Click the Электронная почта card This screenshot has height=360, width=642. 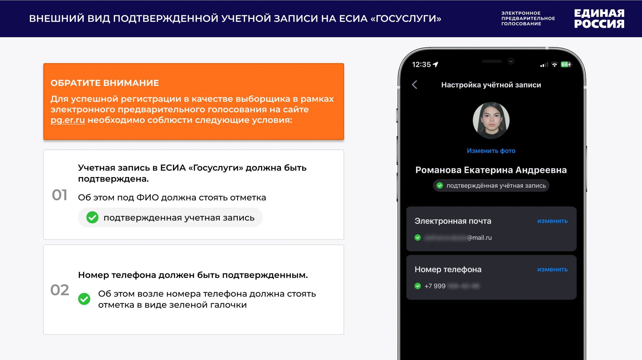[x=491, y=229]
